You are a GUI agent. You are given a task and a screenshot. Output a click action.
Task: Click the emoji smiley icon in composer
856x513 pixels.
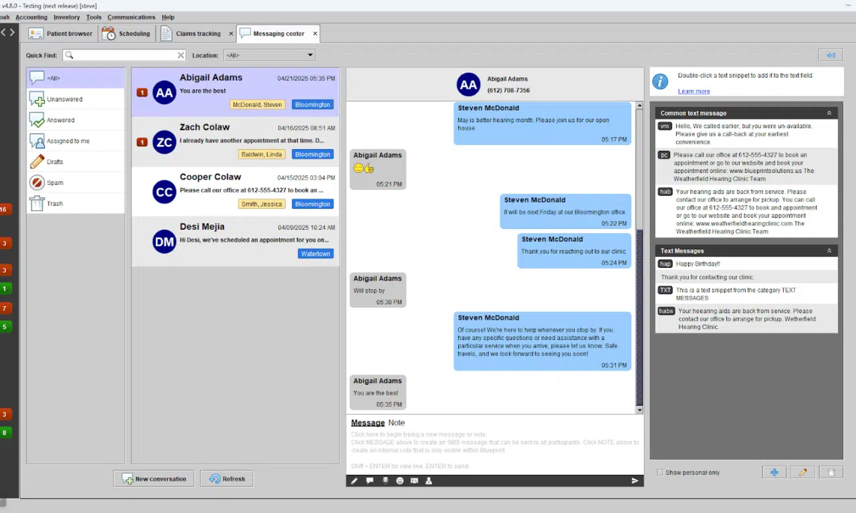coord(399,481)
